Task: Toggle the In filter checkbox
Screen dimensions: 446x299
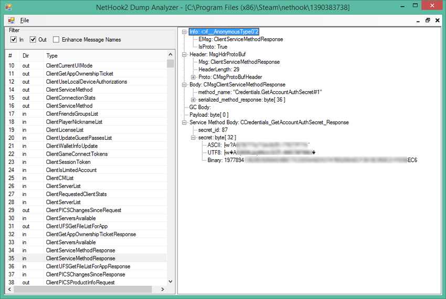Action: [13, 39]
